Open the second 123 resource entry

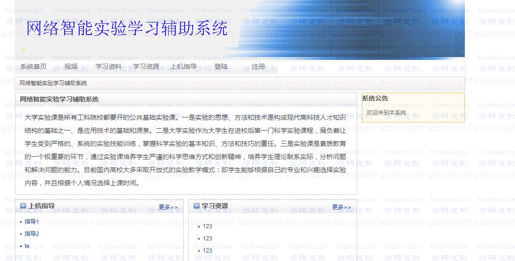[207, 239]
